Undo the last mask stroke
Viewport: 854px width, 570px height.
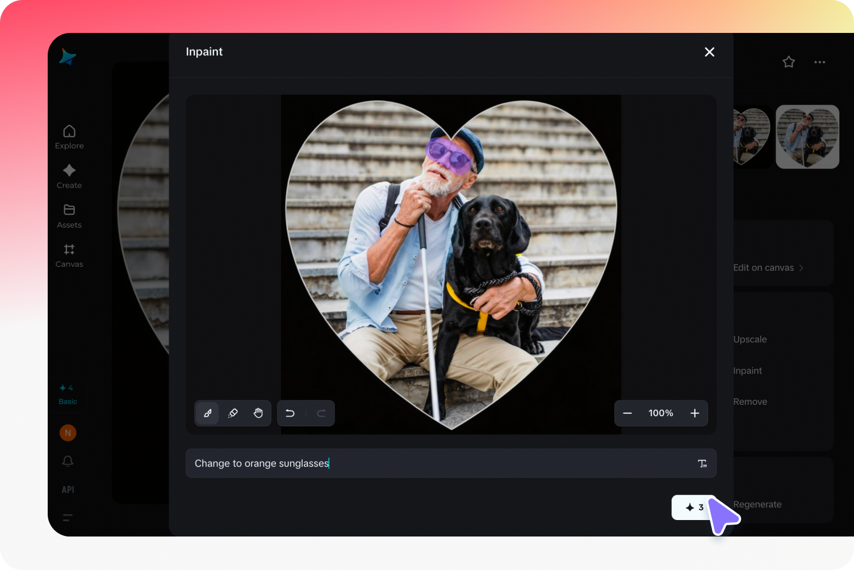[x=290, y=413]
